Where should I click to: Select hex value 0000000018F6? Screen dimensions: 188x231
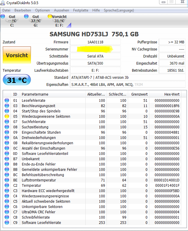[x=167, y=106]
